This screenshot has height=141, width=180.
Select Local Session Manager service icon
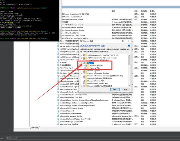pyautogui.click(x=58, y=76)
